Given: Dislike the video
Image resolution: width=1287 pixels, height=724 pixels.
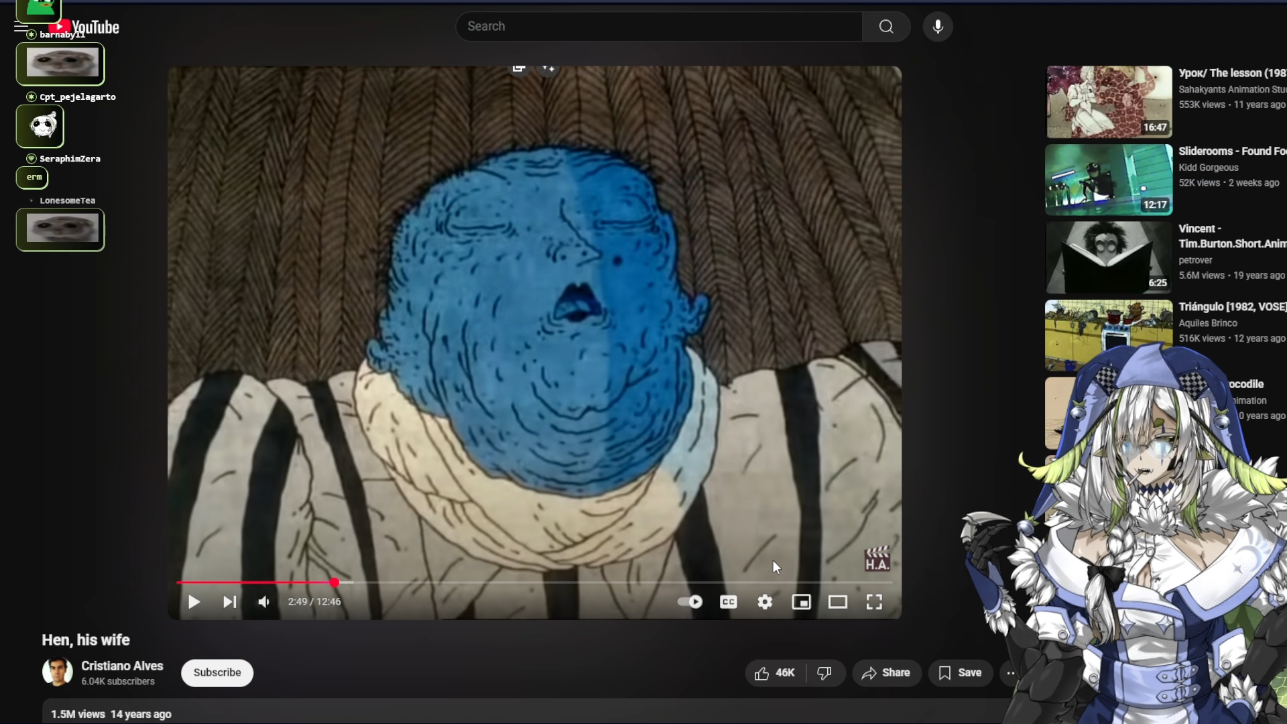Looking at the screenshot, I should coord(824,673).
